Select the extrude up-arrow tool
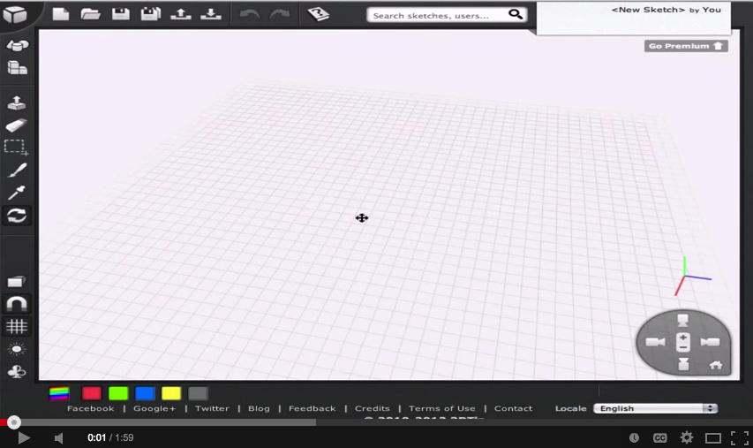Screen dimensions: 753x448 pos(17,103)
